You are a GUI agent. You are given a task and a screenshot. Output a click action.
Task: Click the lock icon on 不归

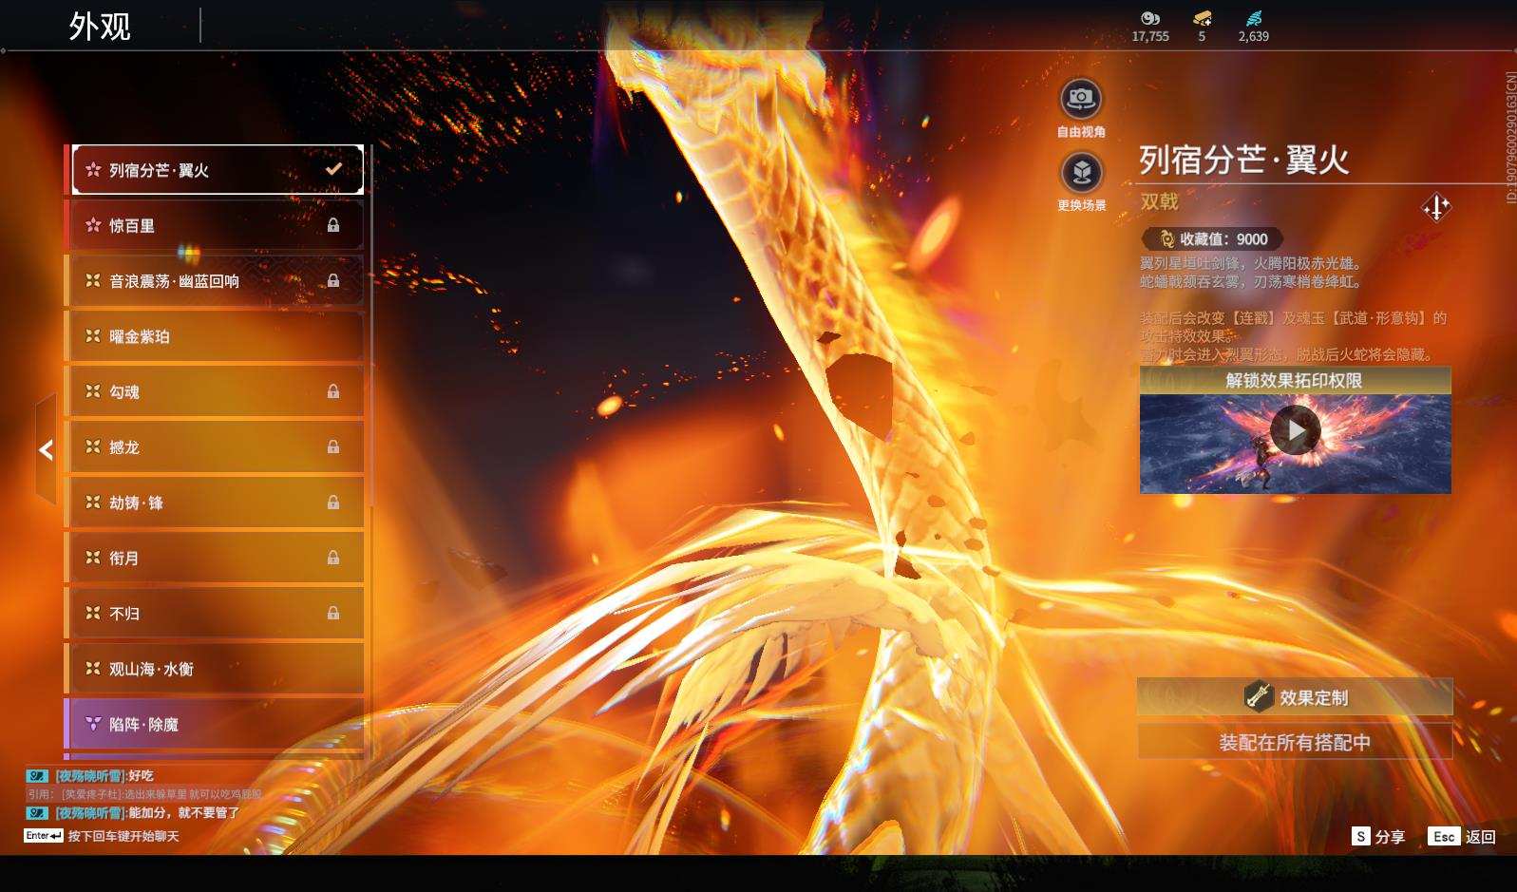tap(333, 613)
